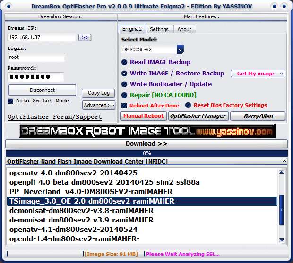Toggle Auto Switch Mode checkbox
293x263 pixels.
tap(11, 101)
